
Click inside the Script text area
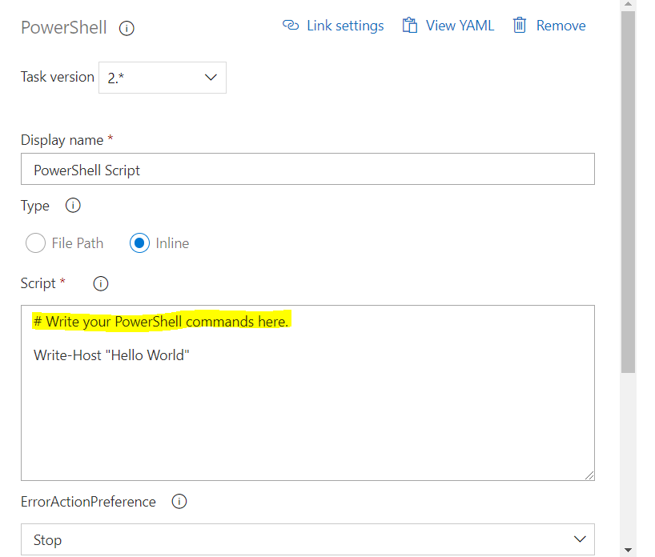307,393
